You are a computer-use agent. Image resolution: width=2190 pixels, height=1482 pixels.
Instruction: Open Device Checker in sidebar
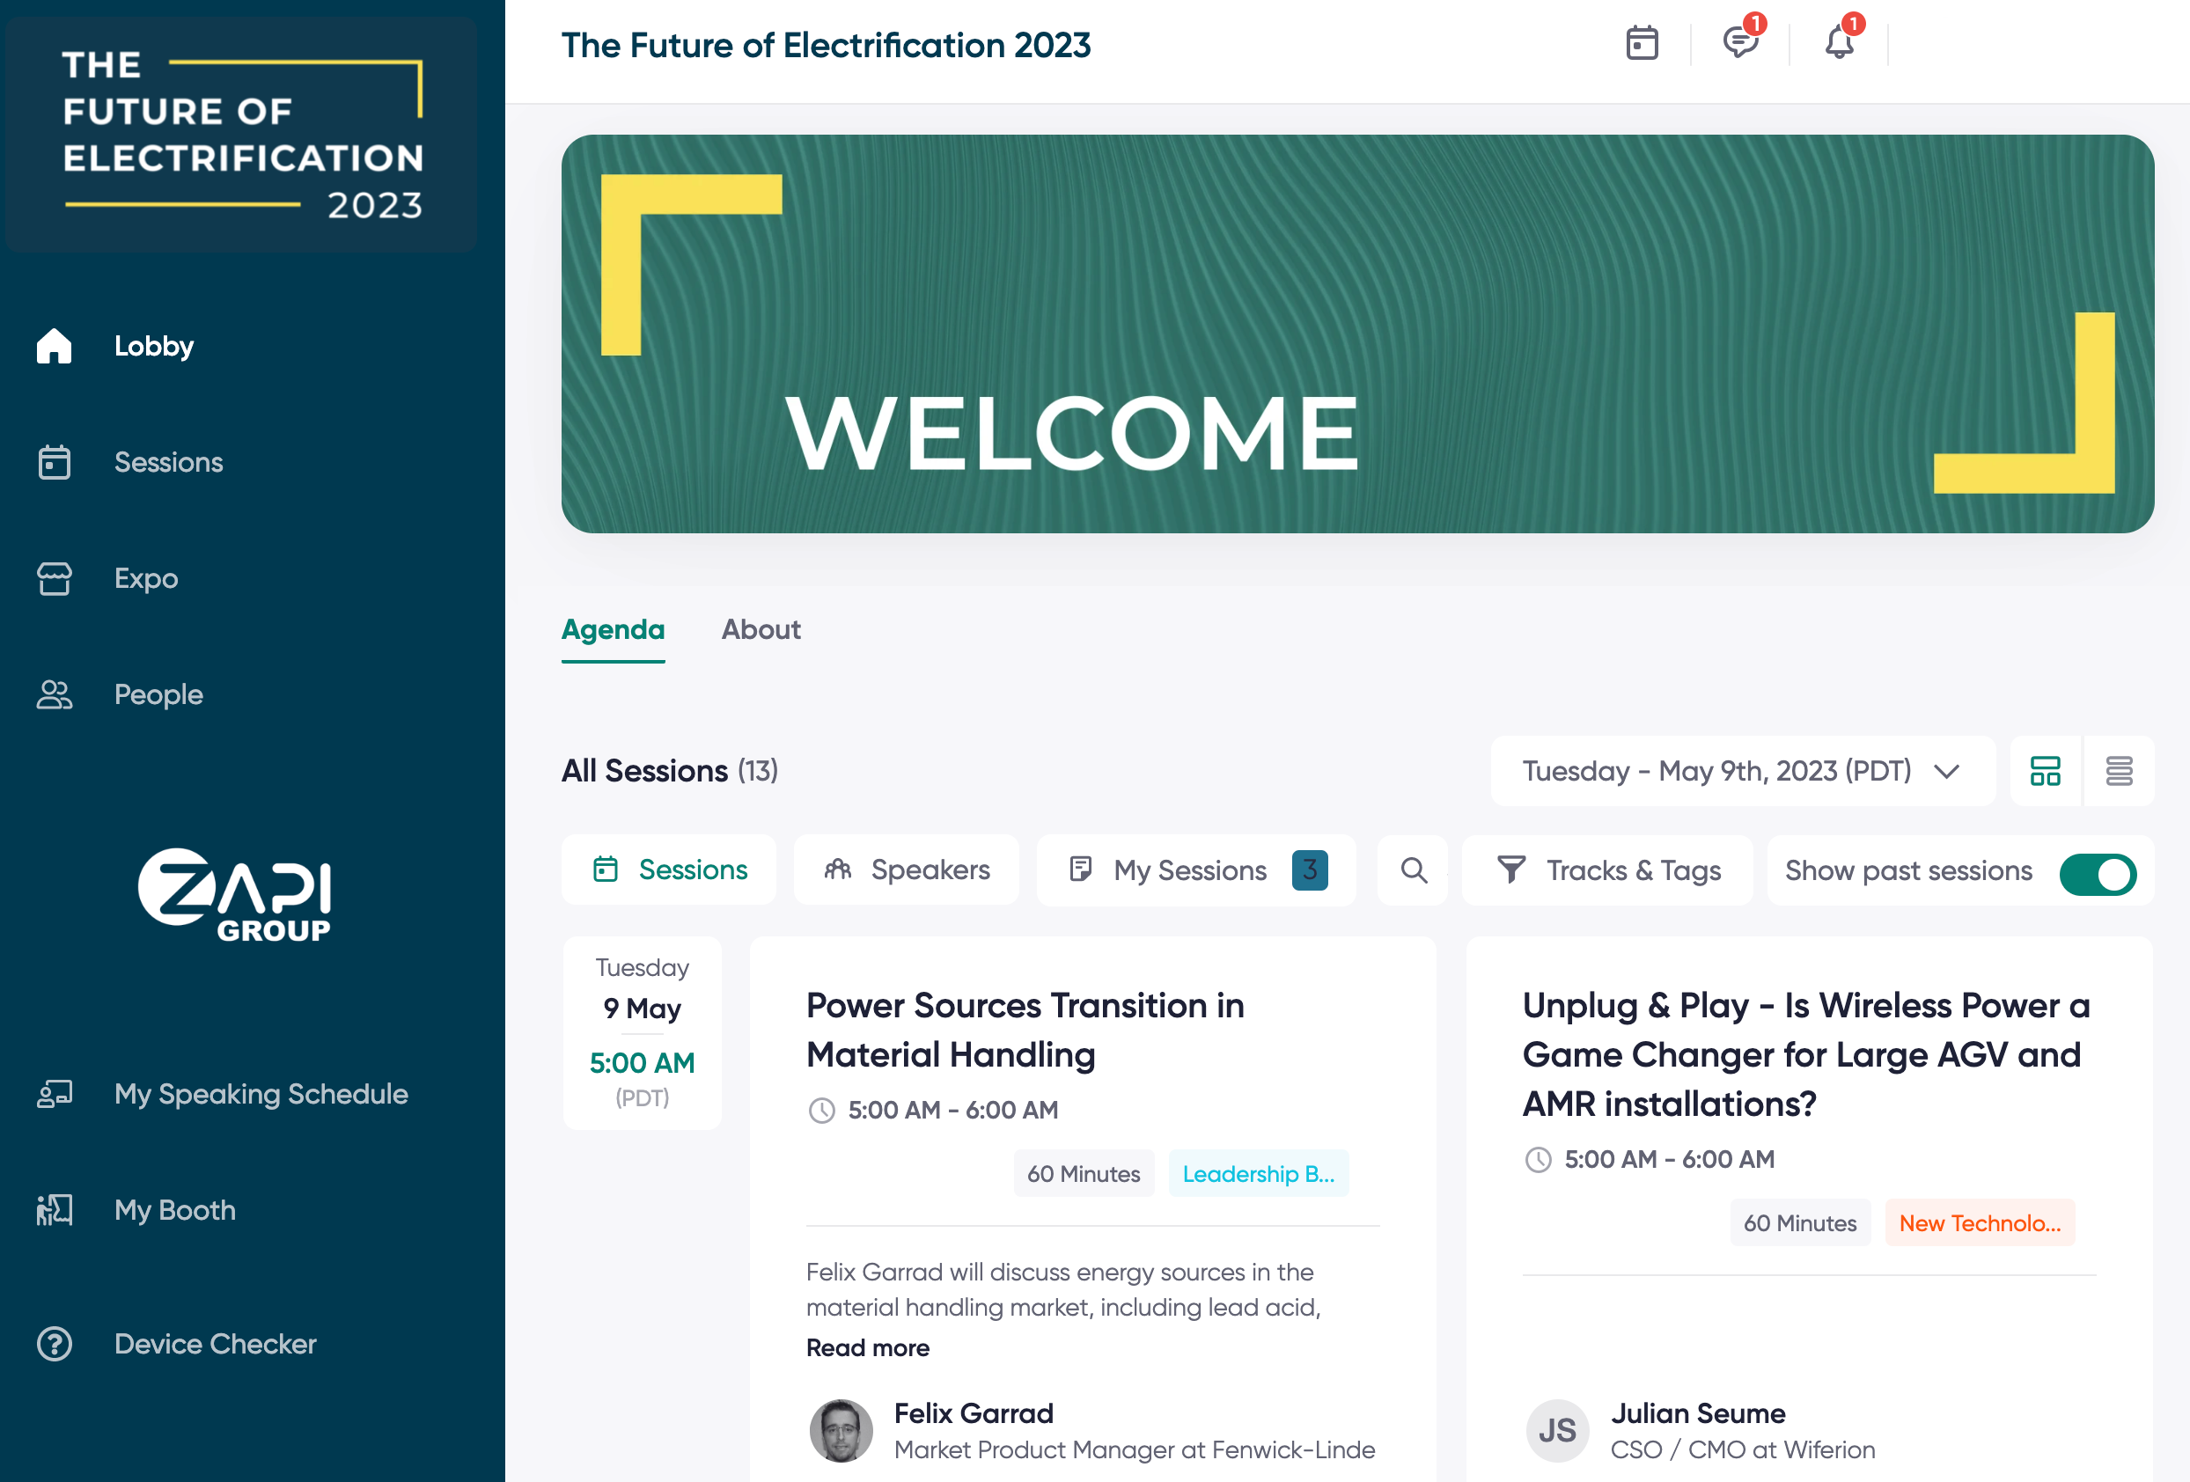click(214, 1344)
